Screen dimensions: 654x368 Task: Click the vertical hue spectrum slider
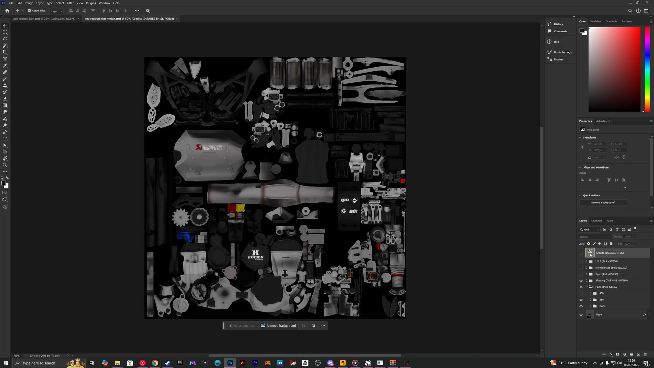(647, 69)
